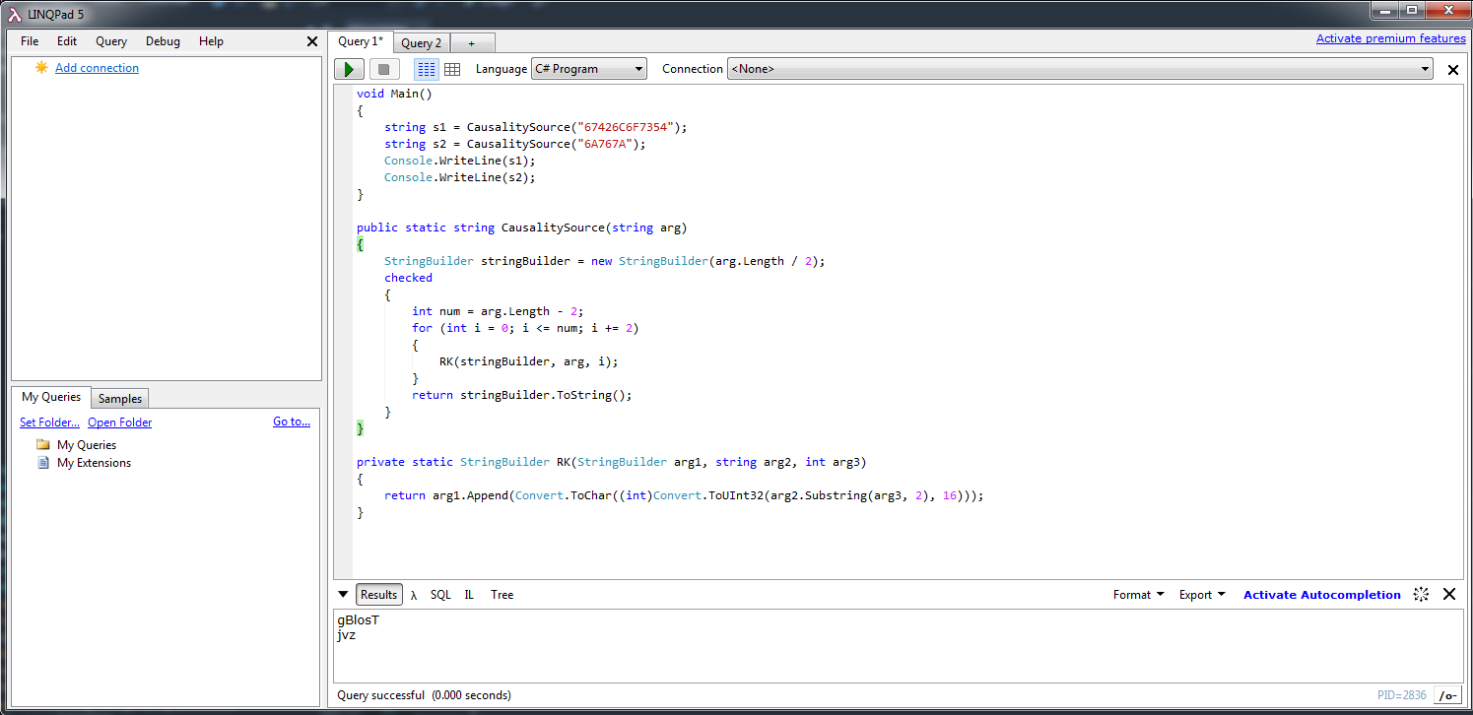The height and width of the screenshot is (715, 1473).
Task: Open the File menu
Action: (x=30, y=41)
